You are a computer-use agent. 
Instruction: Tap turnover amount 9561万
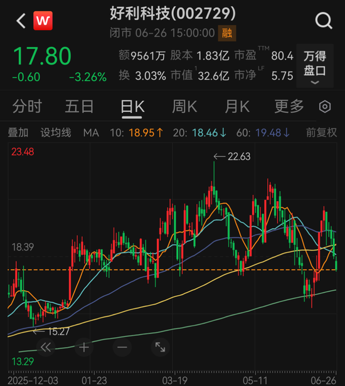pos(148,56)
